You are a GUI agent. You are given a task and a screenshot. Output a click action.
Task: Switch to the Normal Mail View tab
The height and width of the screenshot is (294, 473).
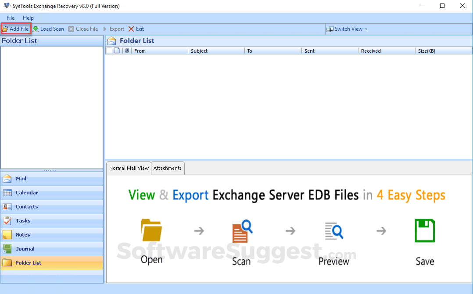[129, 168]
